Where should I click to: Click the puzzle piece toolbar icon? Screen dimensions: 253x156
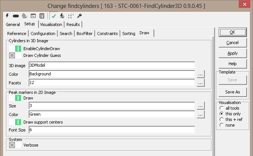tap(24, 16)
